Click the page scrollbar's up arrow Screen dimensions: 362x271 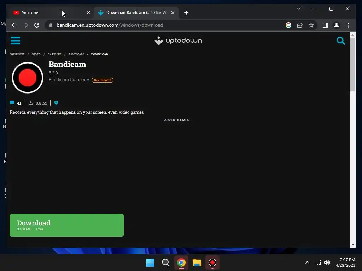352,35
